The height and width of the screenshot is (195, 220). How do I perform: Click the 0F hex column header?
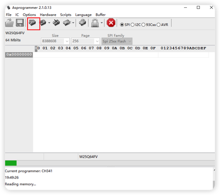click(x=153, y=48)
